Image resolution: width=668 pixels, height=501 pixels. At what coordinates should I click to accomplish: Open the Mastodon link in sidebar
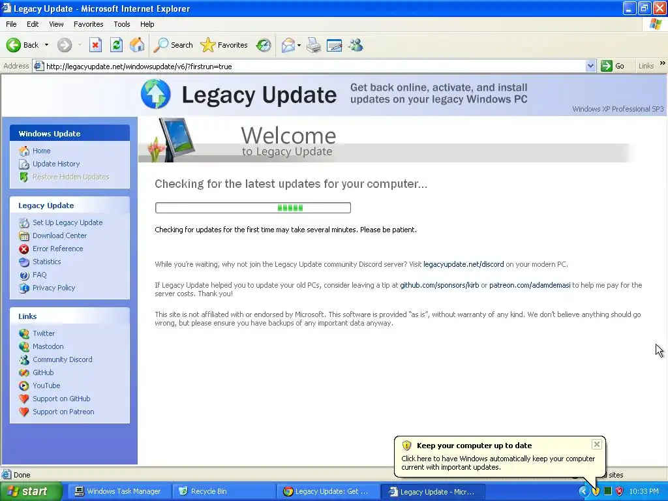click(x=48, y=347)
